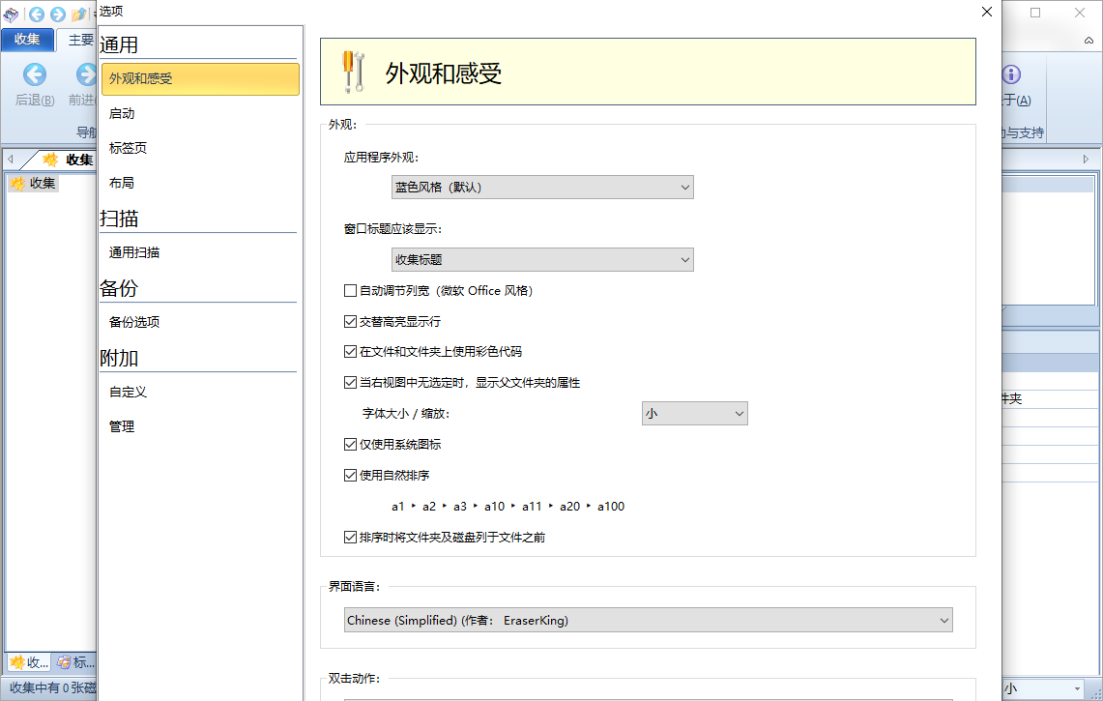Image resolution: width=1103 pixels, height=701 pixels.
Task: Select the 标签 icon tab at bottom left
Action: (75, 662)
